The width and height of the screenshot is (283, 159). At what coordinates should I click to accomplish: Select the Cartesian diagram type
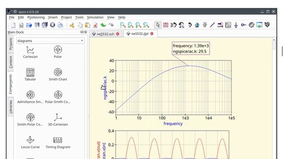(31, 52)
